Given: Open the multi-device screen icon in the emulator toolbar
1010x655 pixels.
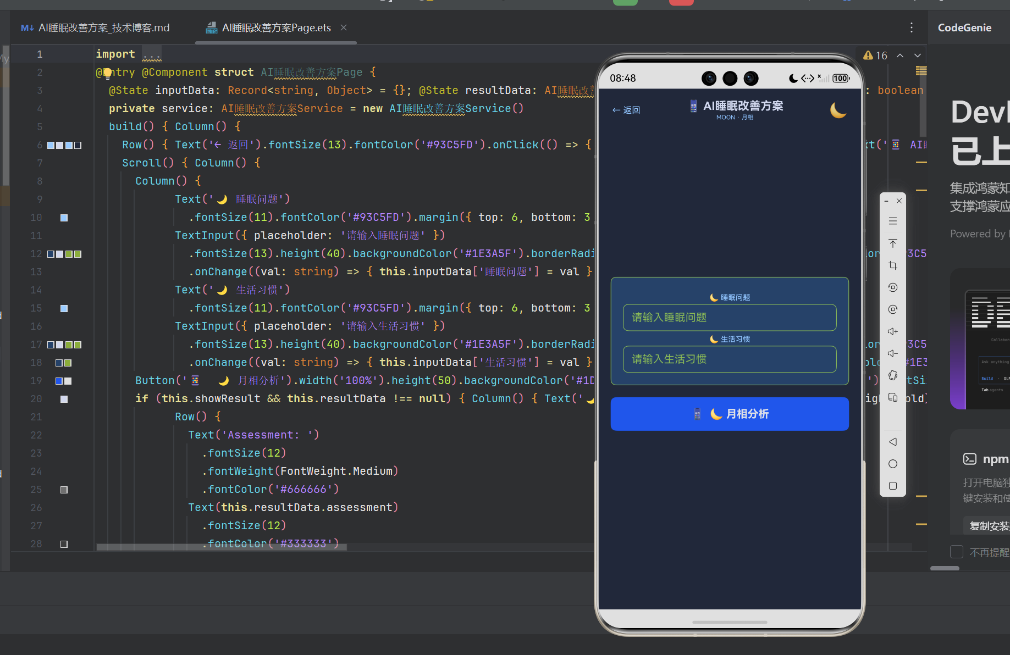Looking at the screenshot, I should 893,397.
